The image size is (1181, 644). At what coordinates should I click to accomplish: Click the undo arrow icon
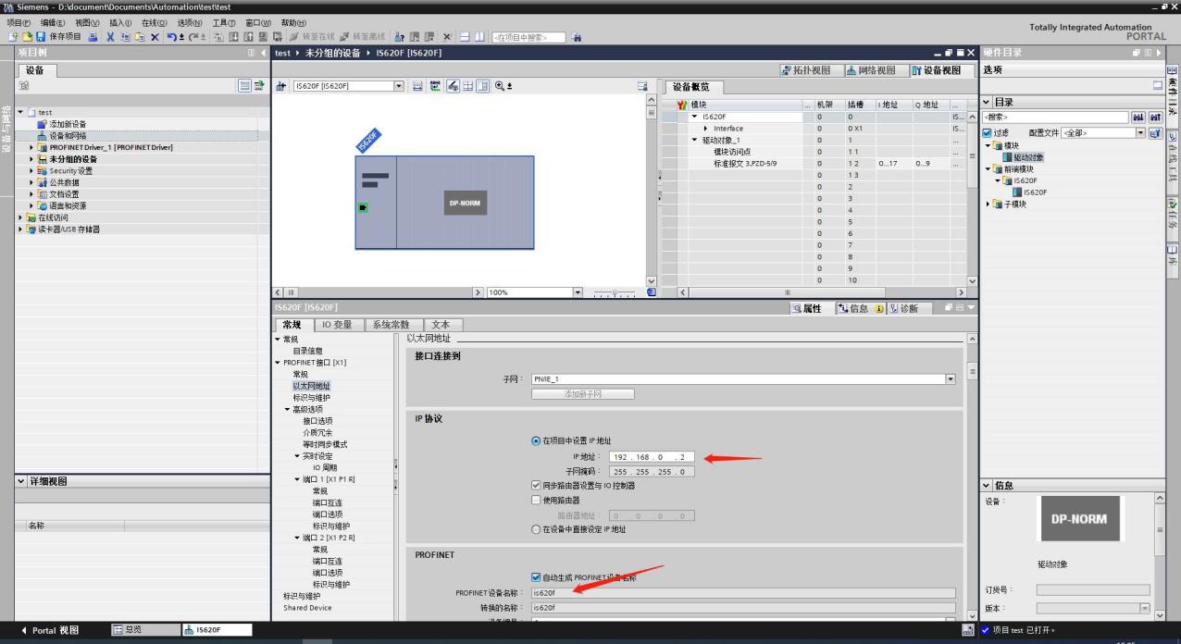tap(171, 37)
